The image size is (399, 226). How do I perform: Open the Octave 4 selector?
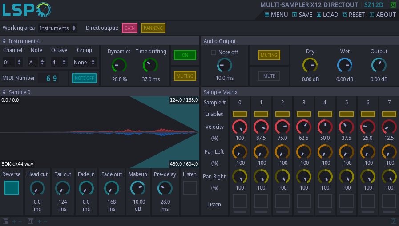click(59, 62)
